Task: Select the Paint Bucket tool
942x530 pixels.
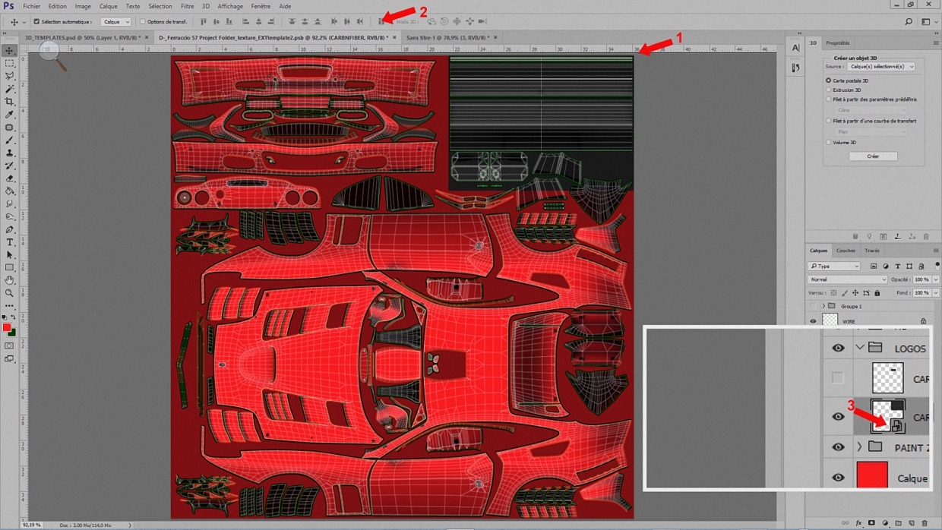Action: (x=9, y=191)
